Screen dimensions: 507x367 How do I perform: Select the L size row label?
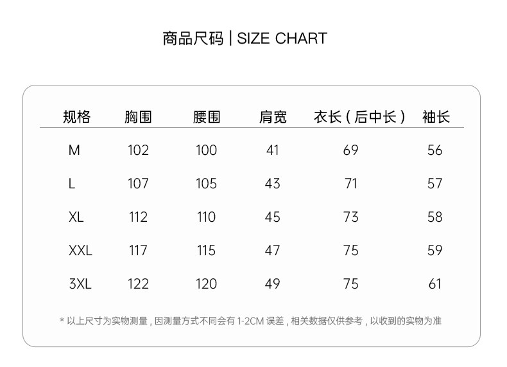click(72, 184)
